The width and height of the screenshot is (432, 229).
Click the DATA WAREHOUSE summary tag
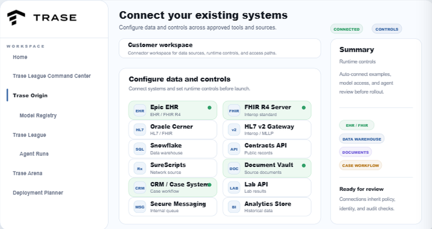pos(362,139)
